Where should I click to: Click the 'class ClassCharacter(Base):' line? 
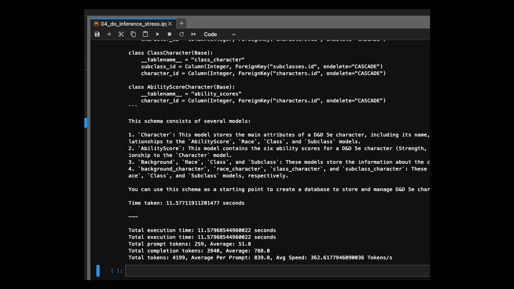(x=171, y=53)
